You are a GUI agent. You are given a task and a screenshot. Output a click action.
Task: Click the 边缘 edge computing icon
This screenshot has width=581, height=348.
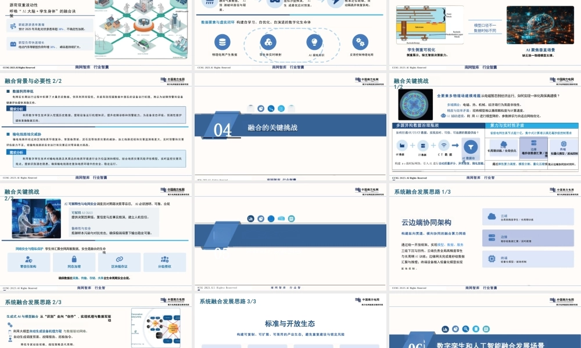tap(492, 237)
